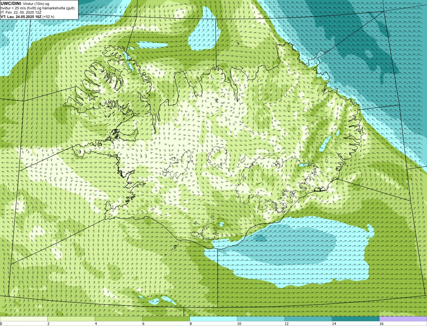Viewport: 427px width, 326px height.
Task: Click the teal 12–14 m/s legend swatch
Action: pos(308,319)
